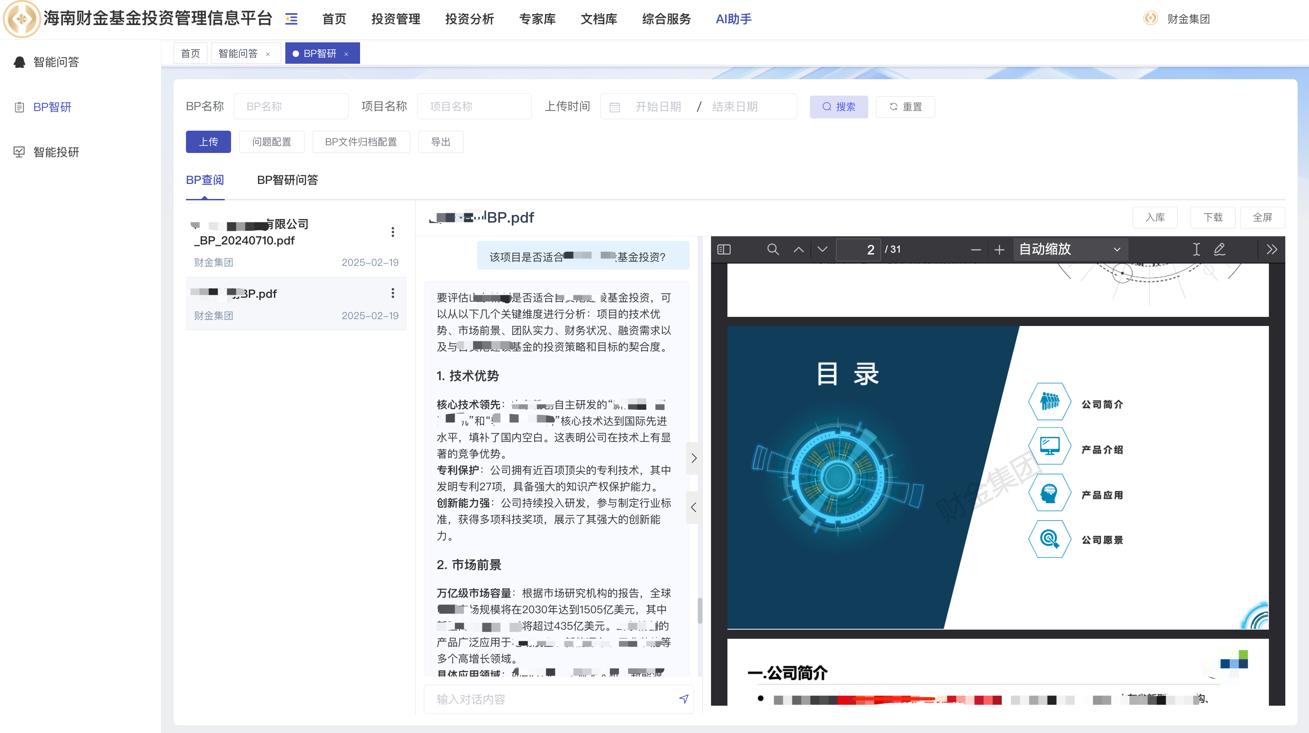Screen dimensions: 1309x733
Task: Switch to the 首页 page tab
Action: tap(190, 53)
